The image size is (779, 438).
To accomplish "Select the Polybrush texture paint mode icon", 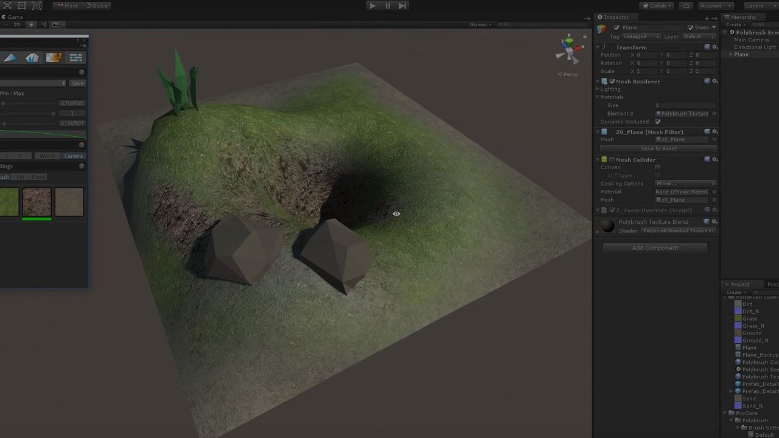I will tap(54, 58).
